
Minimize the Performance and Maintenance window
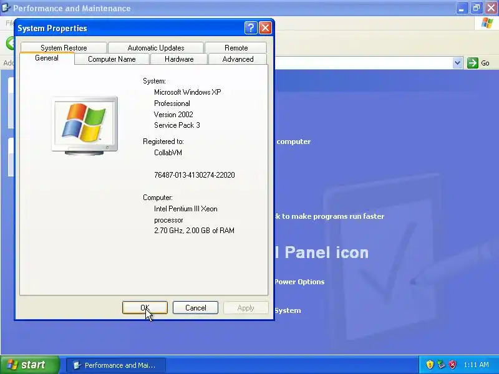pos(462,8)
